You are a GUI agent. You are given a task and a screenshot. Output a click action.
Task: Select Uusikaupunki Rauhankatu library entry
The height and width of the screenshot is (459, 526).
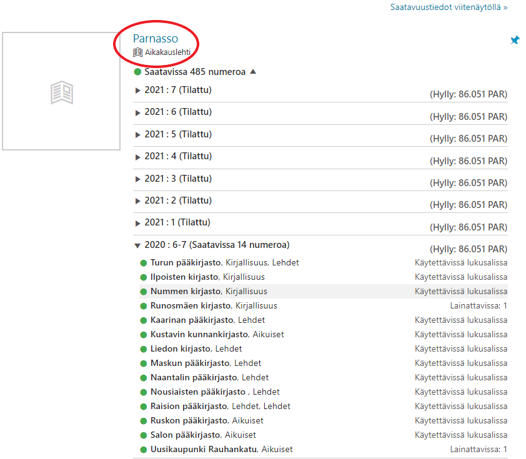(x=204, y=449)
